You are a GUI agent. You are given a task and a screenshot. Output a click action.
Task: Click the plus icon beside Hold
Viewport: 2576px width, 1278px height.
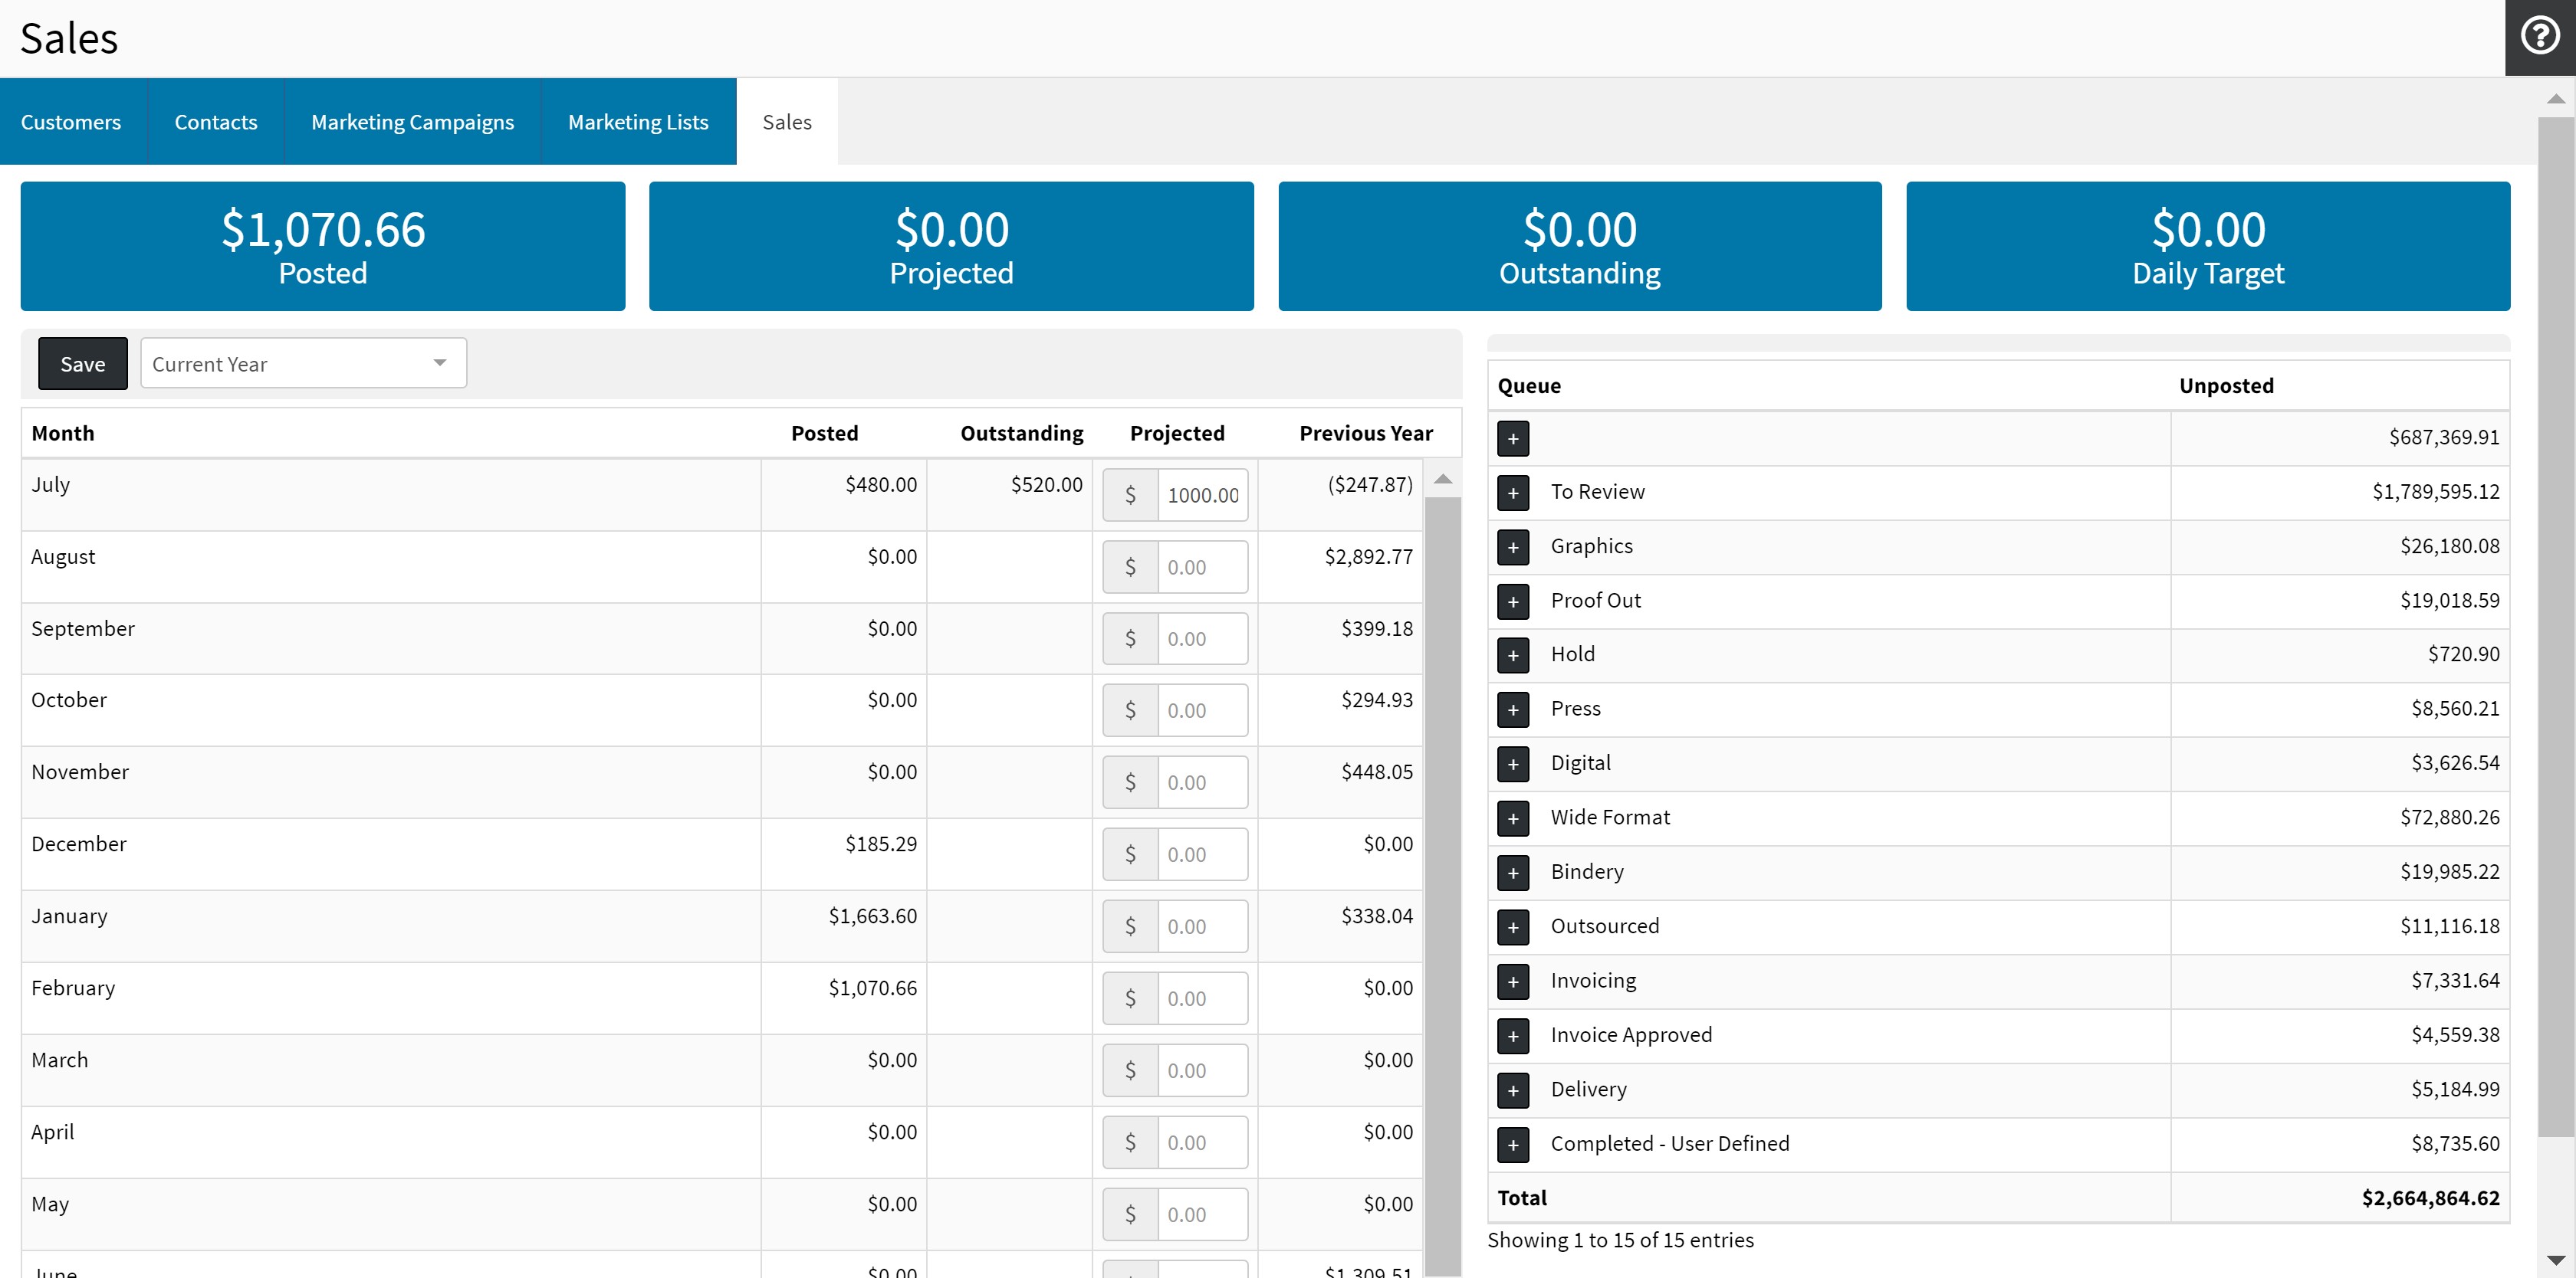pos(1513,656)
